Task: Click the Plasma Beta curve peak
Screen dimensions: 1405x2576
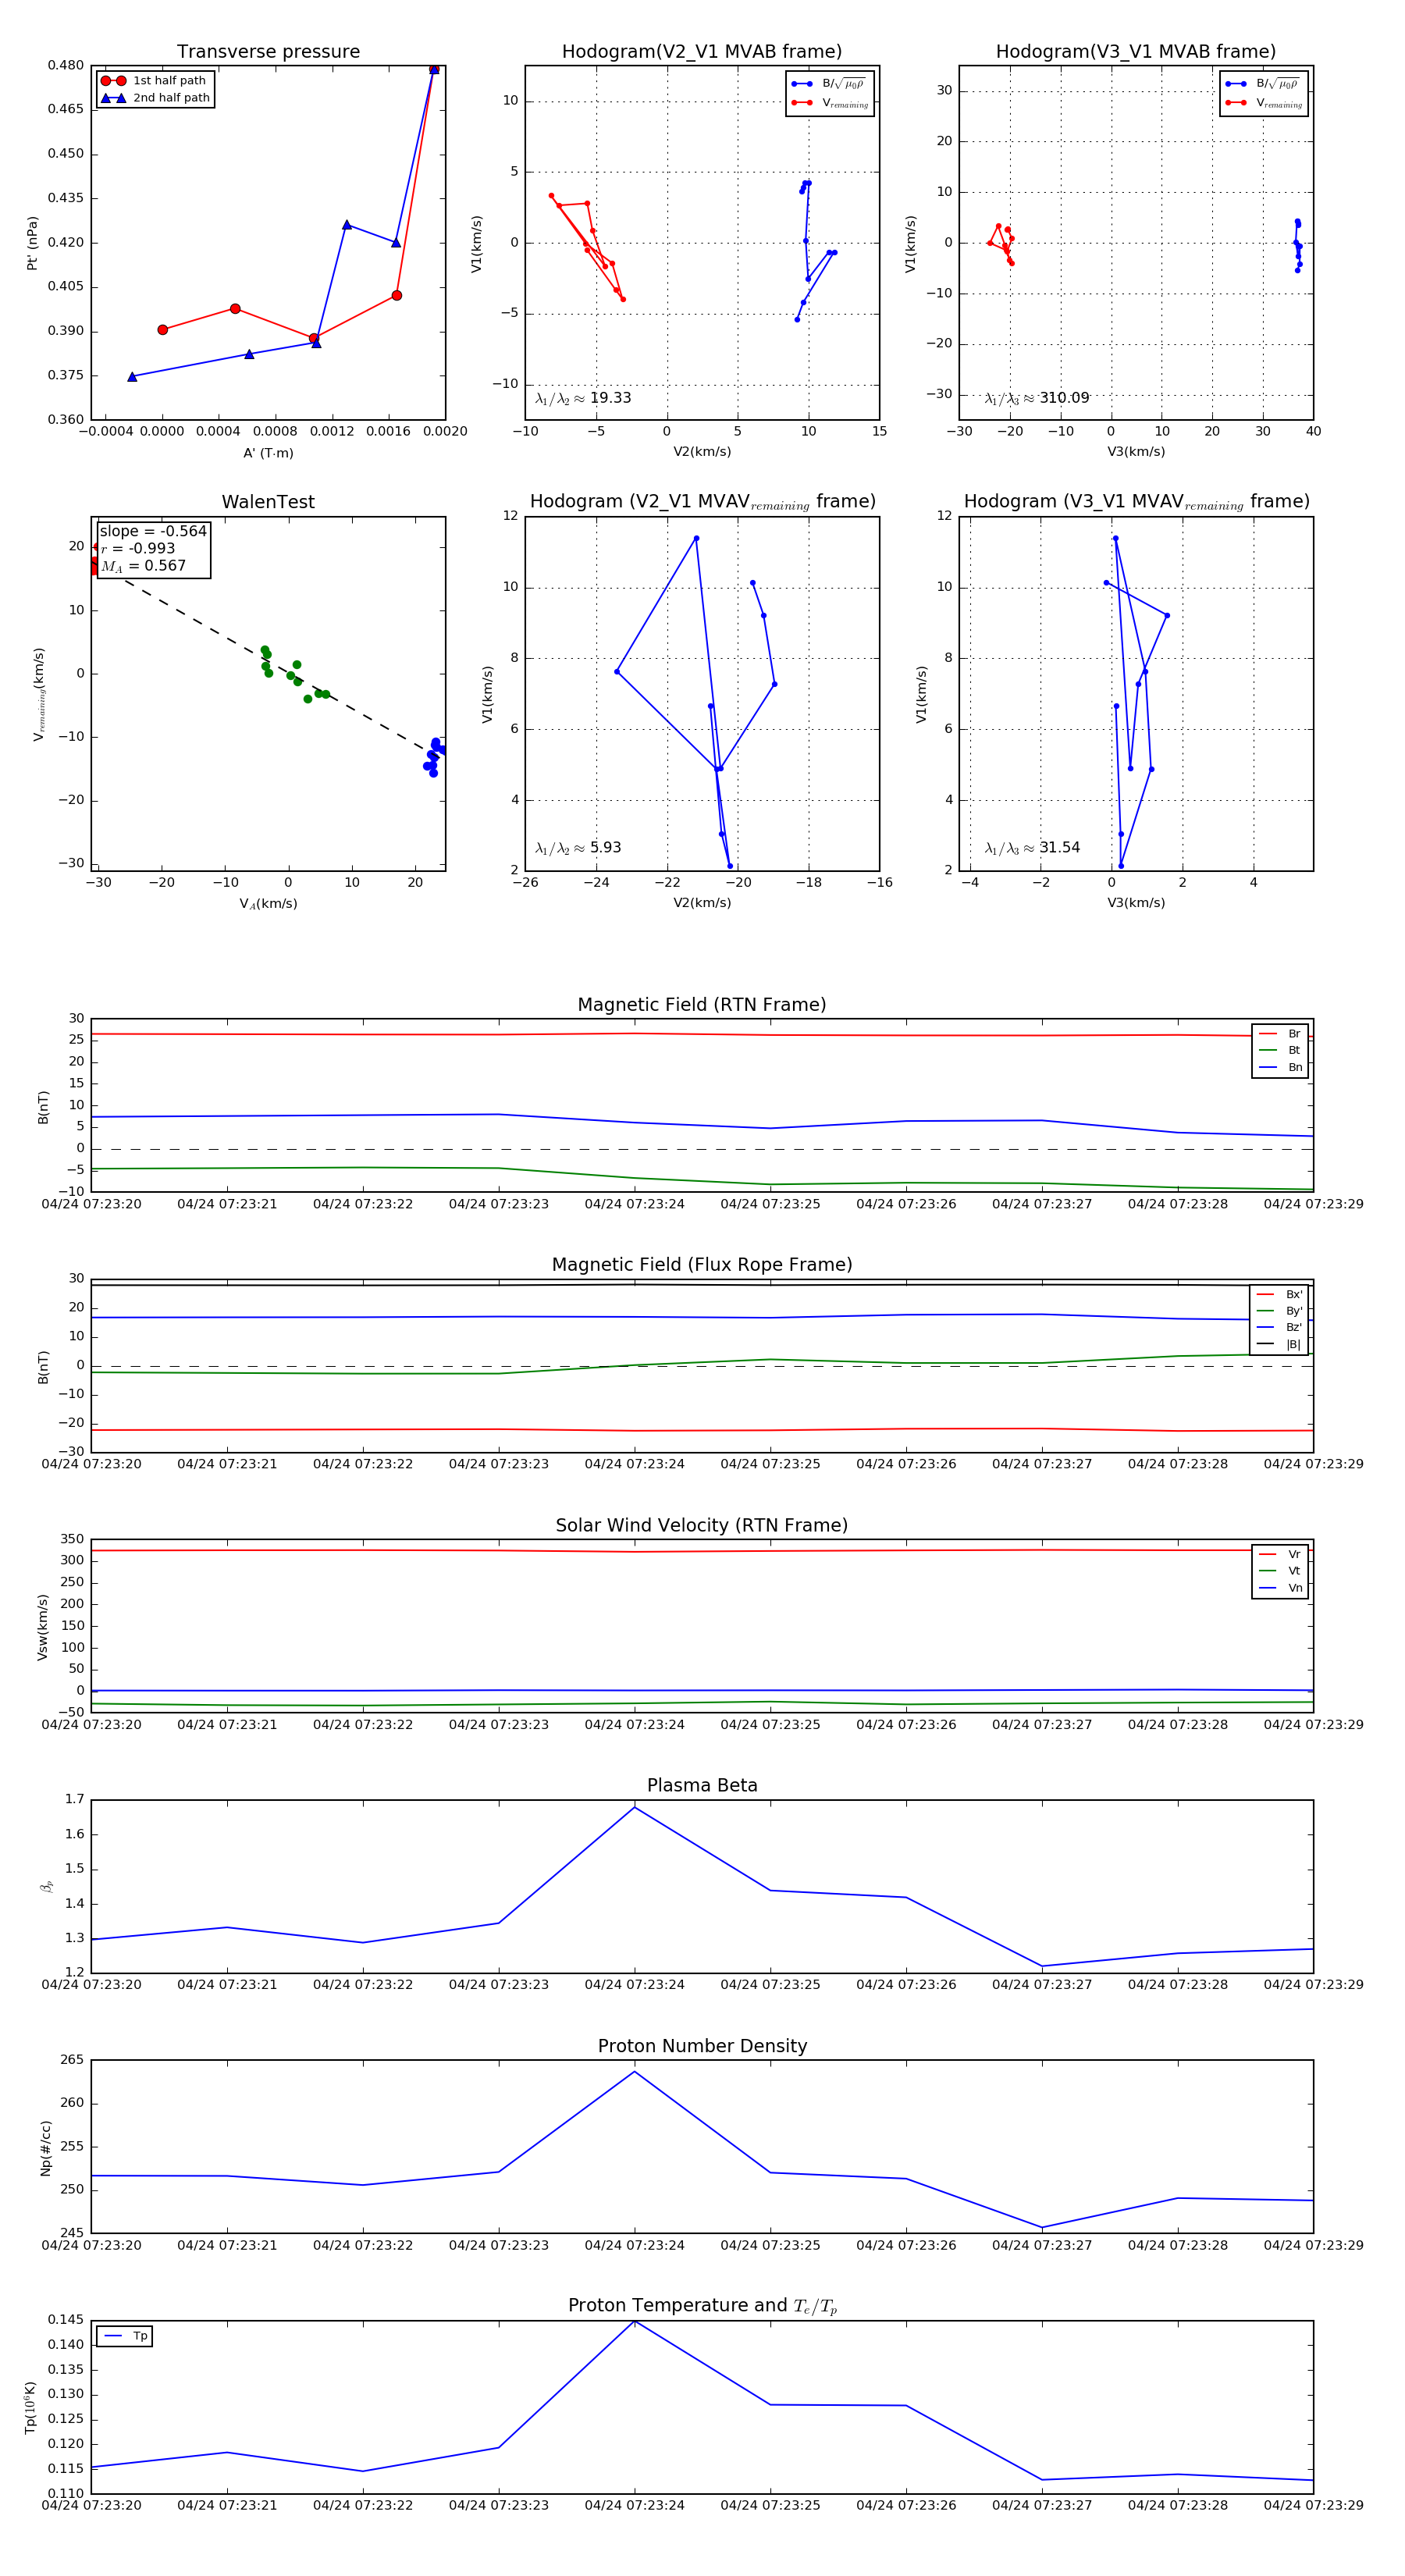Action: pyautogui.click(x=634, y=1807)
